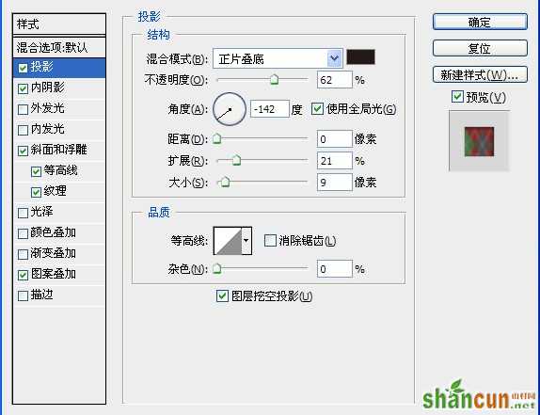
Task: Open the shadow color swatch
Action: coord(360,57)
